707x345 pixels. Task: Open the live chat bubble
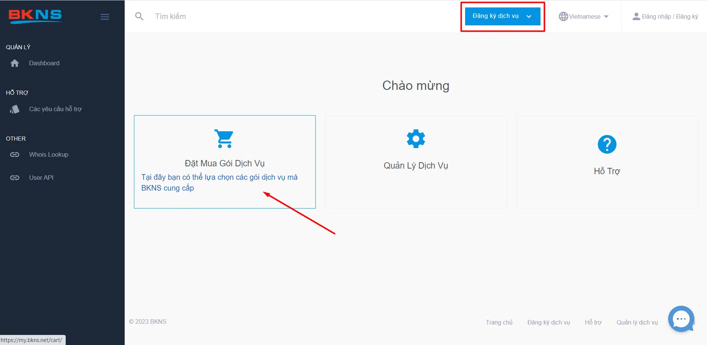(x=681, y=319)
